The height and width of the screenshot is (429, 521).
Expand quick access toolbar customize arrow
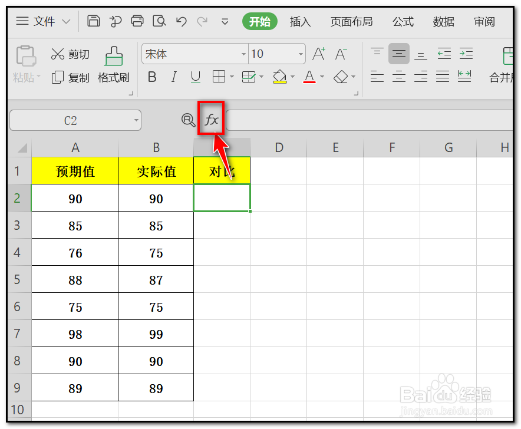(x=225, y=22)
